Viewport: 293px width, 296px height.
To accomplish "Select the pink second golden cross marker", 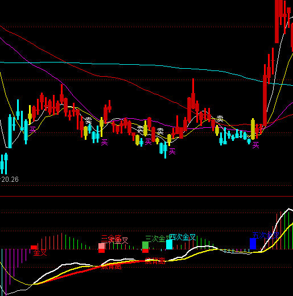I will 101,246.
